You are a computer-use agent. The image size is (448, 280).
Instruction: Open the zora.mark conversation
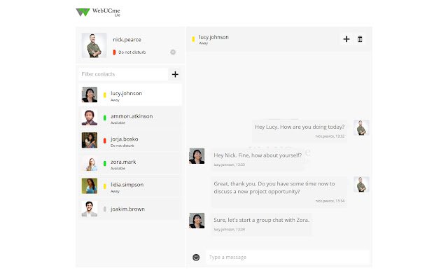pyautogui.click(x=130, y=163)
